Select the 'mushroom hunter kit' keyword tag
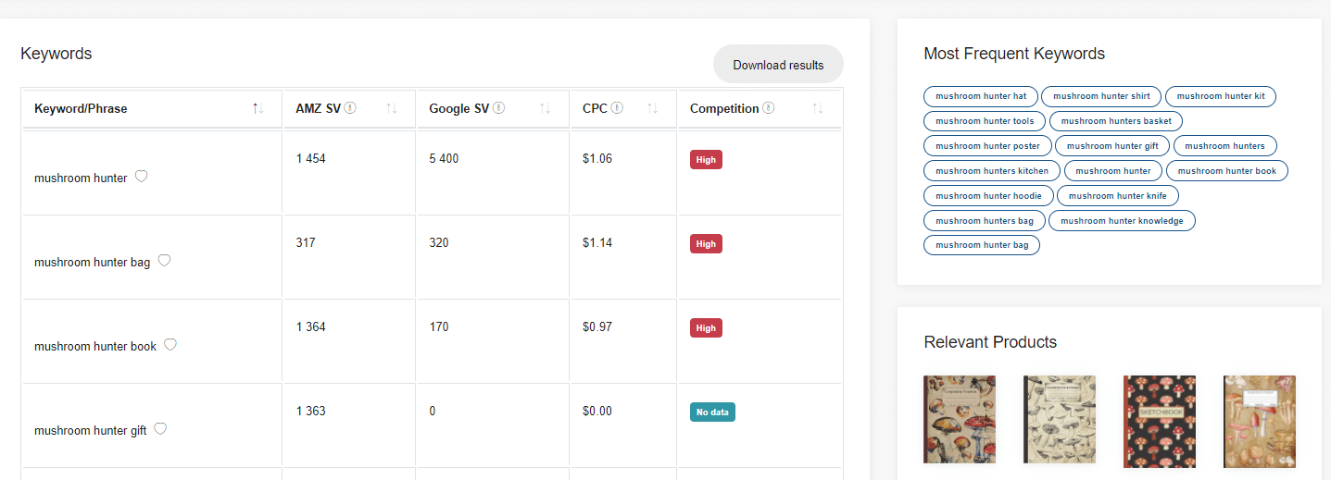Image resolution: width=1331 pixels, height=480 pixels. point(1221,96)
